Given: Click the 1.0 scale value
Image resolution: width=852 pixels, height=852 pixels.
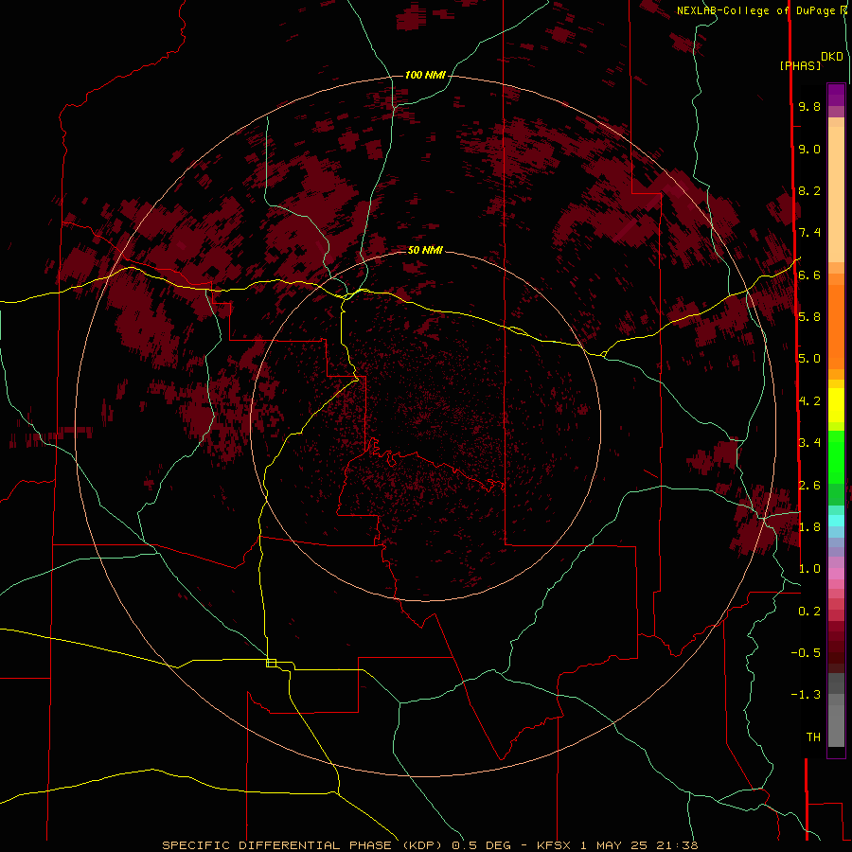Looking at the screenshot, I should 809,569.
